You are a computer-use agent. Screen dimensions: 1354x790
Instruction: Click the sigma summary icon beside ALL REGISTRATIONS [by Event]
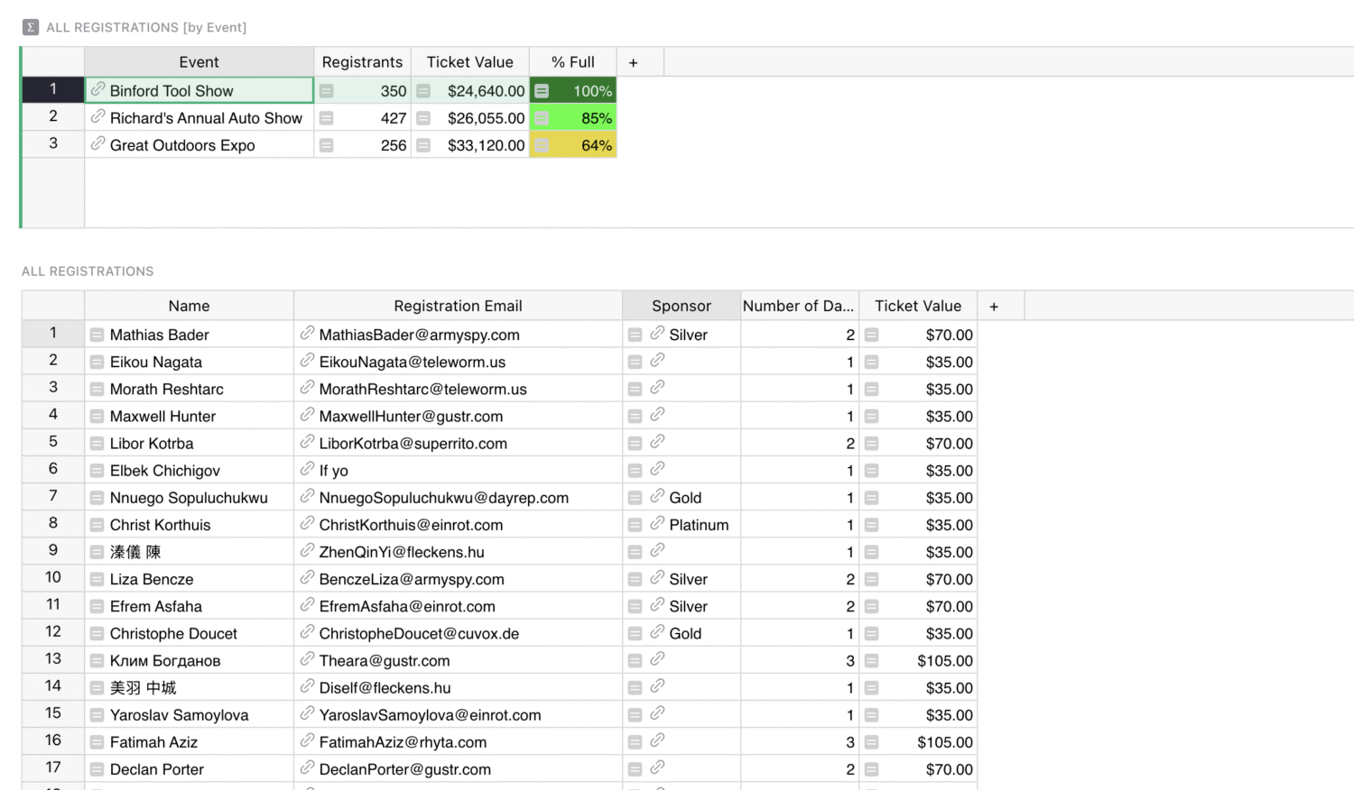31,27
